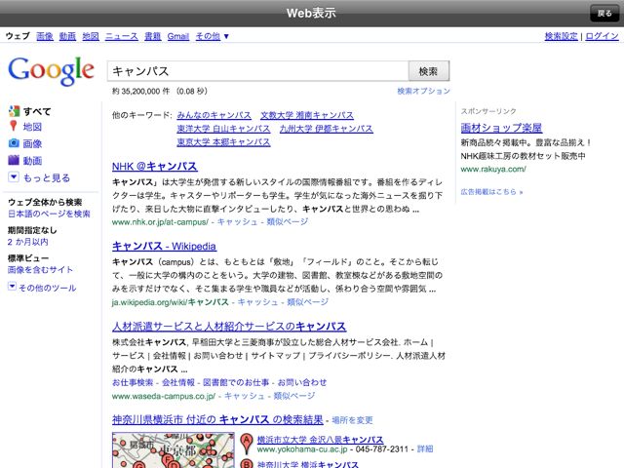Switch to the ニュース tab in top navigation

pyautogui.click(x=121, y=36)
